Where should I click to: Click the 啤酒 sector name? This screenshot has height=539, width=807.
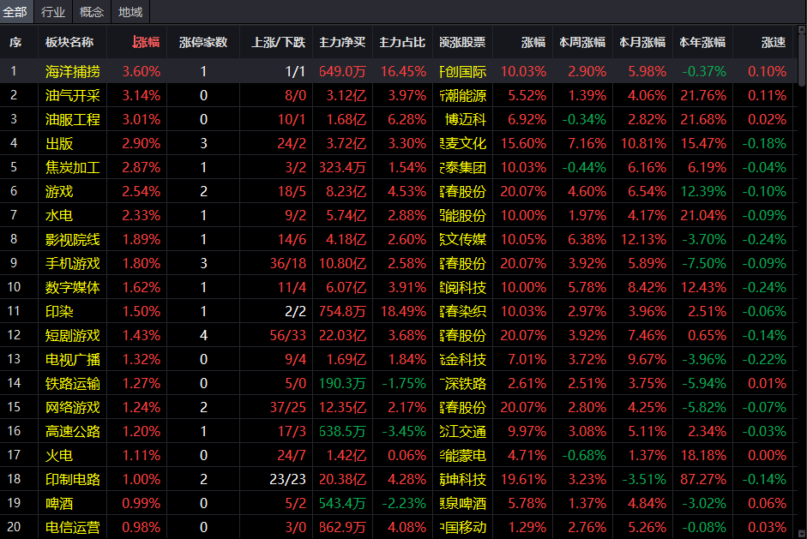tap(59, 504)
